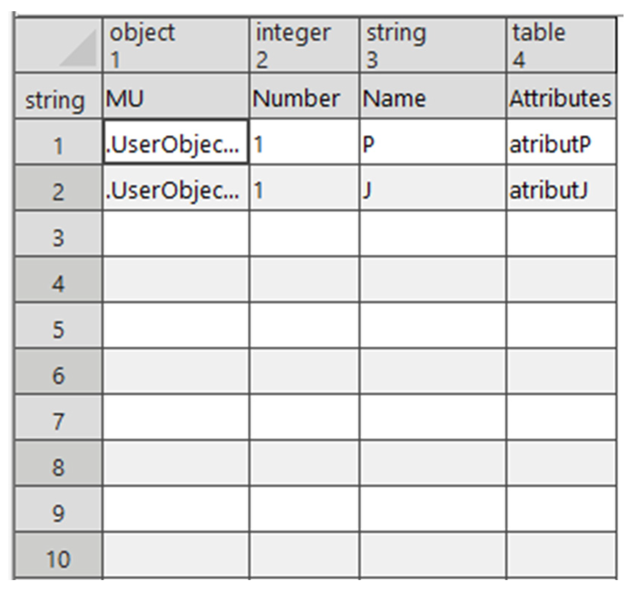Select the table column 4 header
Screen dimensions: 628x592
click(561, 45)
